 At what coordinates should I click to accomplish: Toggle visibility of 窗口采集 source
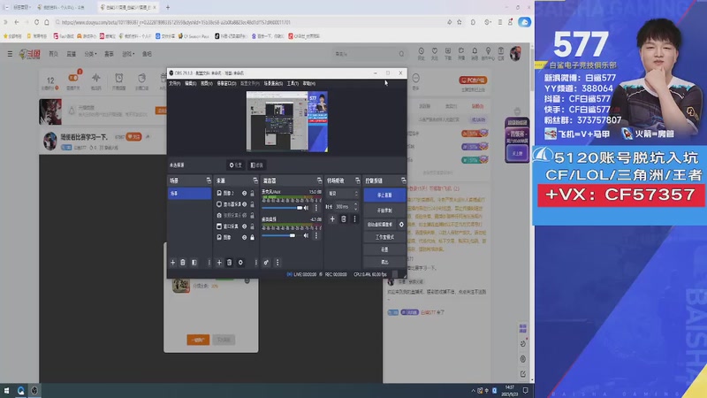(x=244, y=226)
